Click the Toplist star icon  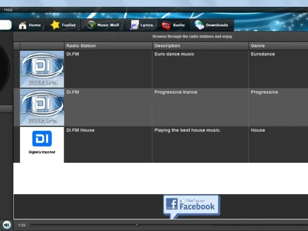click(x=55, y=25)
